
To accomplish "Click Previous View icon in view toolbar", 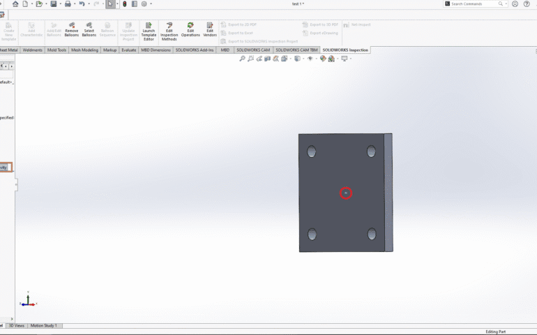I will [x=259, y=59].
